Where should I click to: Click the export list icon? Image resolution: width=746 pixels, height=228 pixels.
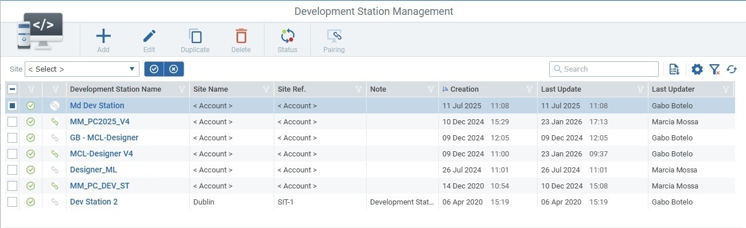click(x=675, y=69)
